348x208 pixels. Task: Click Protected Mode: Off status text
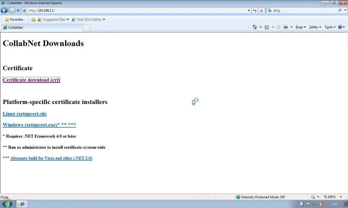(x=269, y=197)
